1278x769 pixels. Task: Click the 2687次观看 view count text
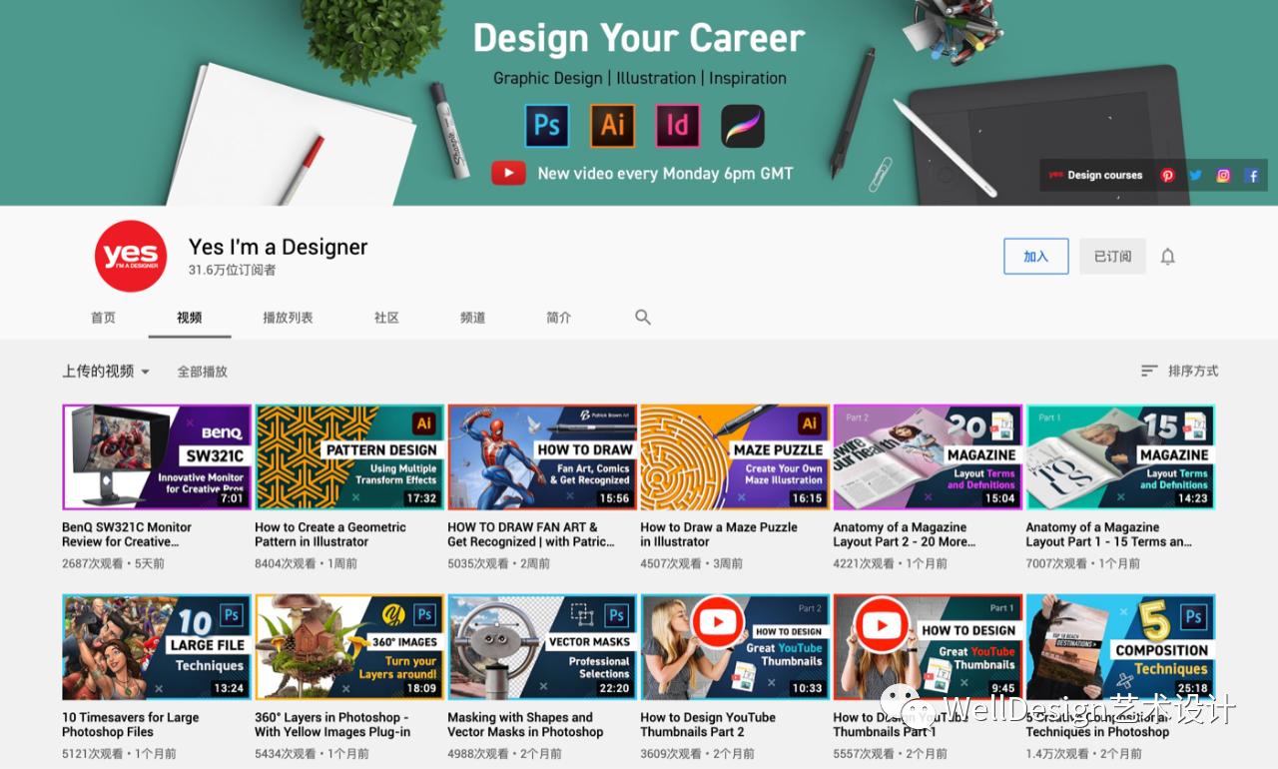click(x=93, y=563)
